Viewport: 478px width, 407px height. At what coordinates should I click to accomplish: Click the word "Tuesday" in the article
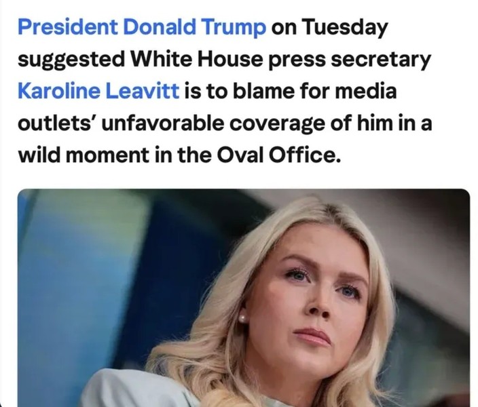tap(344, 28)
